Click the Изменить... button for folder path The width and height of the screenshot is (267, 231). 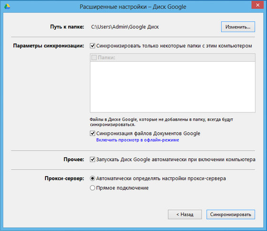coord(238,27)
